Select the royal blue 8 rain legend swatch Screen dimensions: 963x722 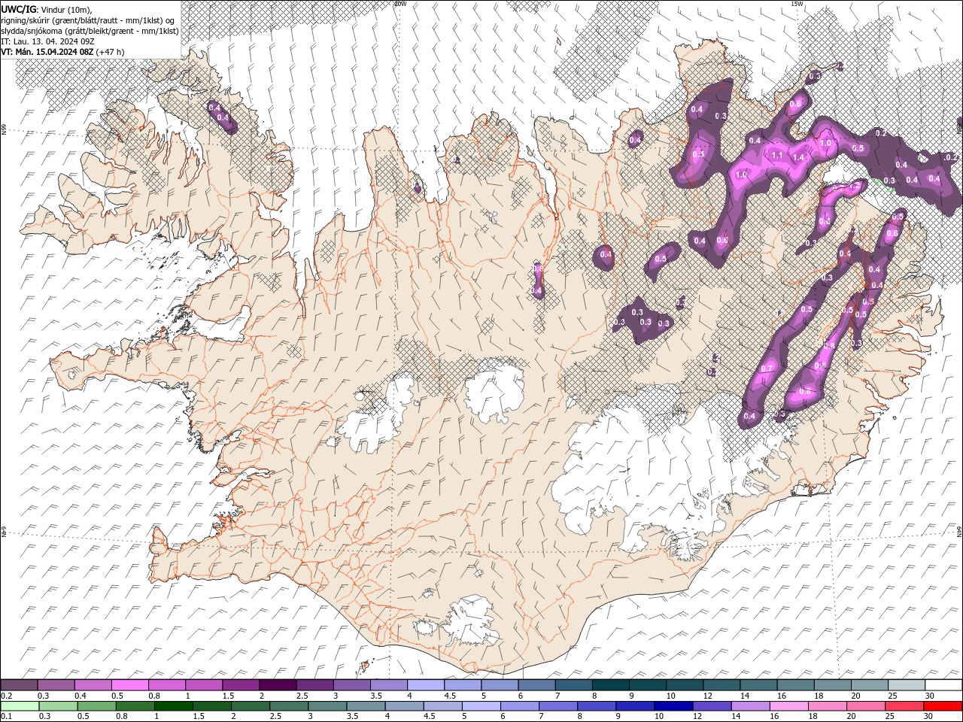[597, 706]
